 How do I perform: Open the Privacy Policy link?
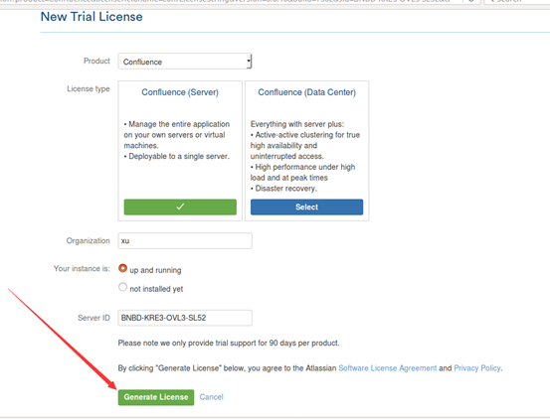(477, 368)
